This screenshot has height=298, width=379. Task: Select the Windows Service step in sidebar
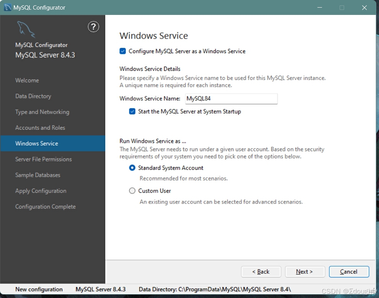point(53,143)
